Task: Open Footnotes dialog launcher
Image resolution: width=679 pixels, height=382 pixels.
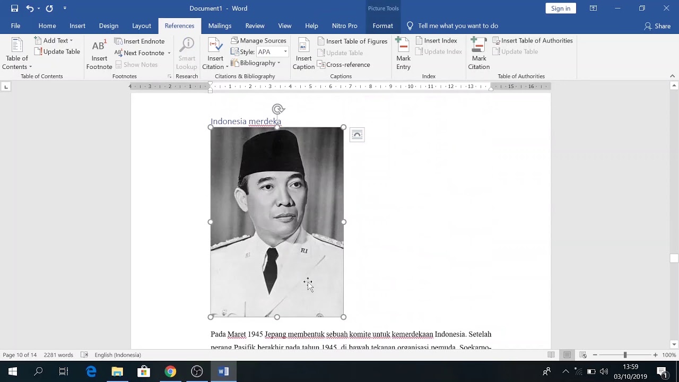Action: tap(170, 76)
